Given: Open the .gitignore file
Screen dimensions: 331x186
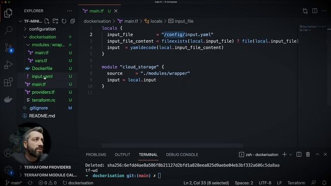Looking at the screenshot, I should point(38,108).
